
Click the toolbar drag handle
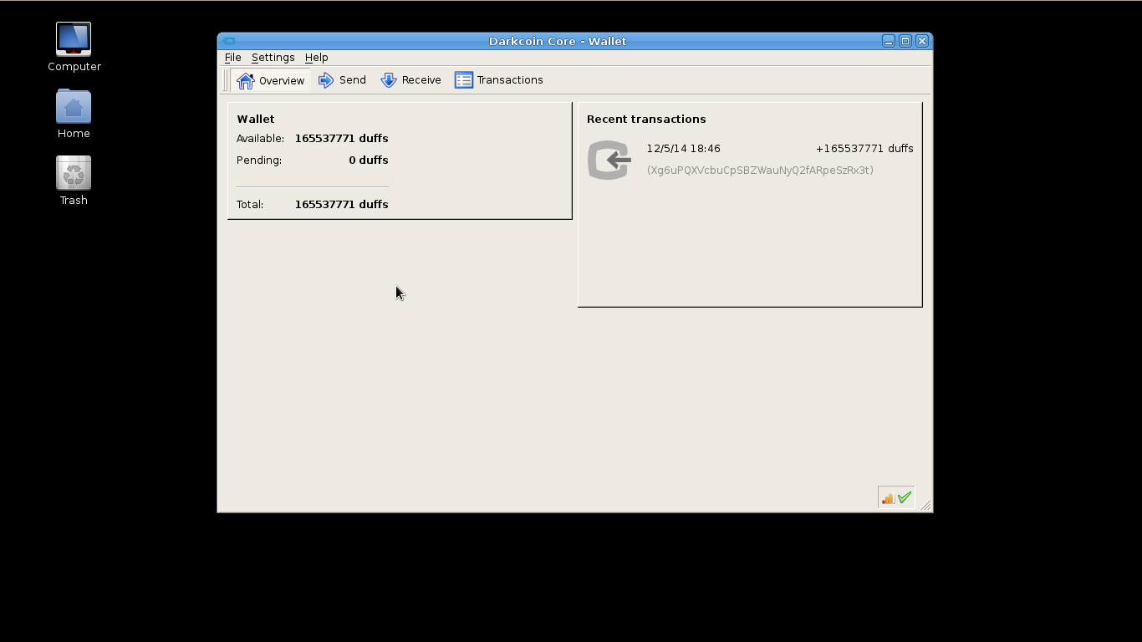click(x=226, y=80)
